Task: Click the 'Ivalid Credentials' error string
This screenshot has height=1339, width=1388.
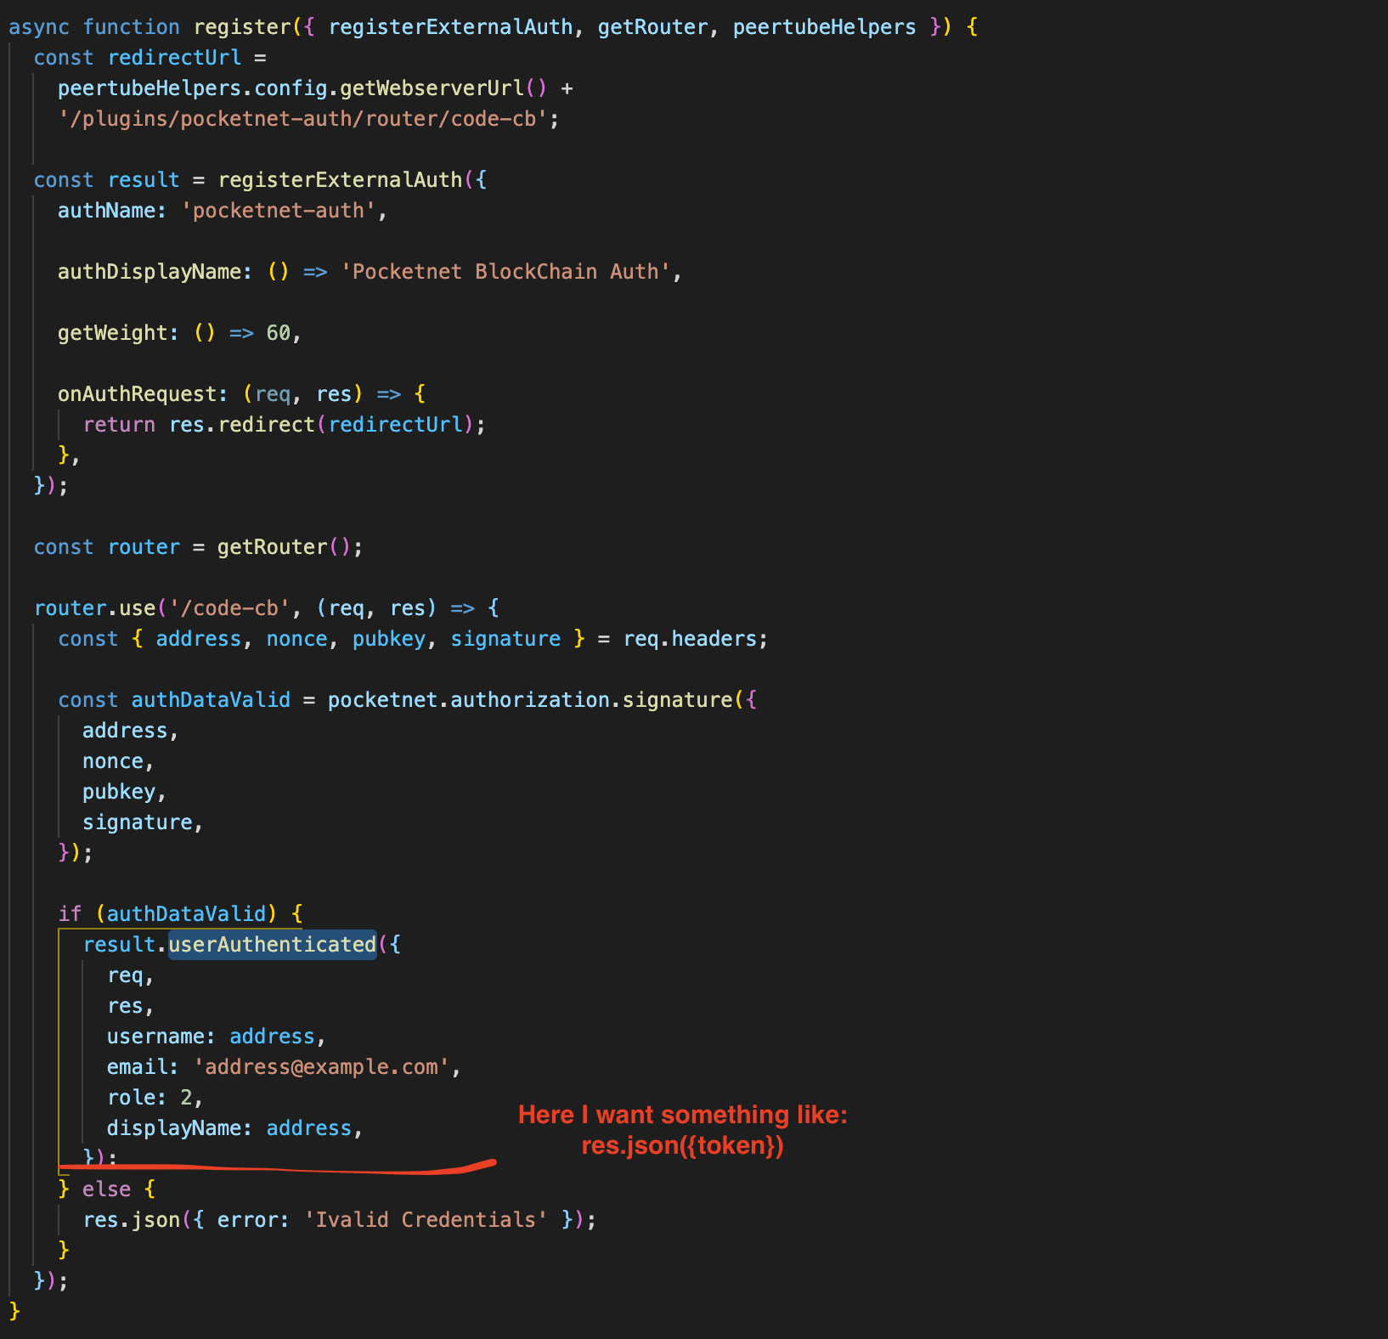Action: click(x=427, y=1219)
